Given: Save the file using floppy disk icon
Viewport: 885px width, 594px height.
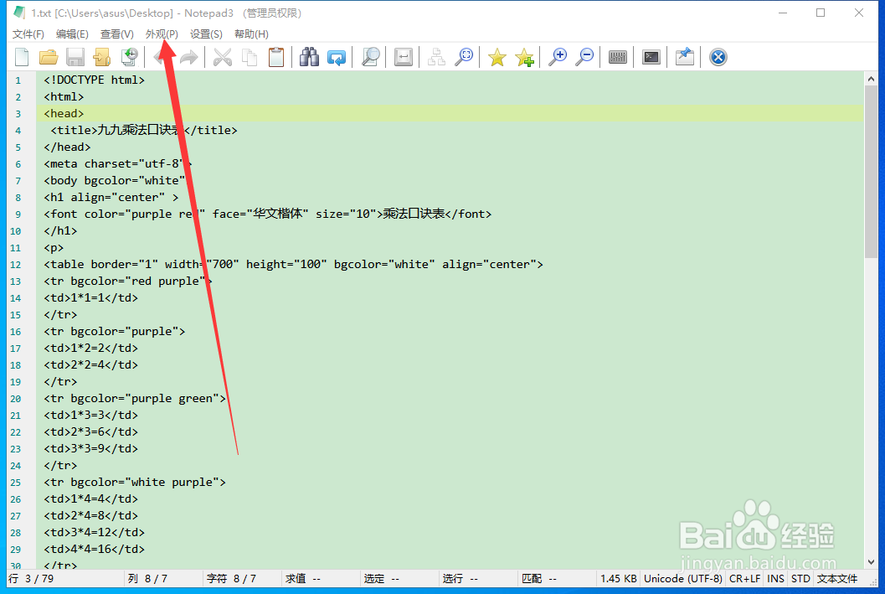Looking at the screenshot, I should point(75,57).
